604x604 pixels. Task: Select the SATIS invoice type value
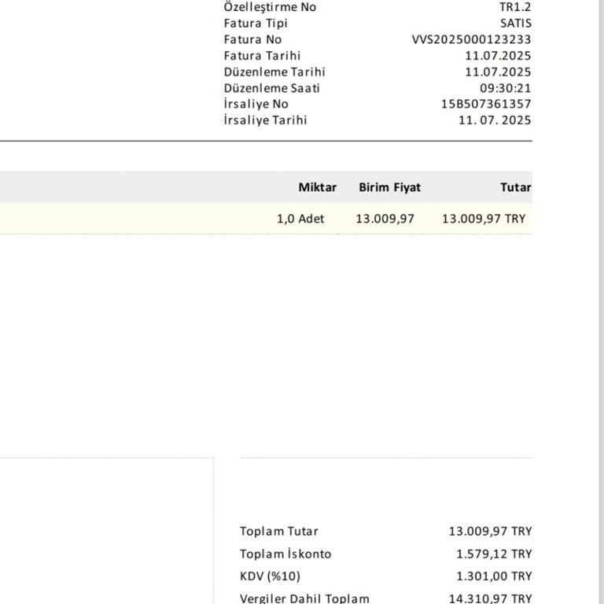(x=516, y=24)
